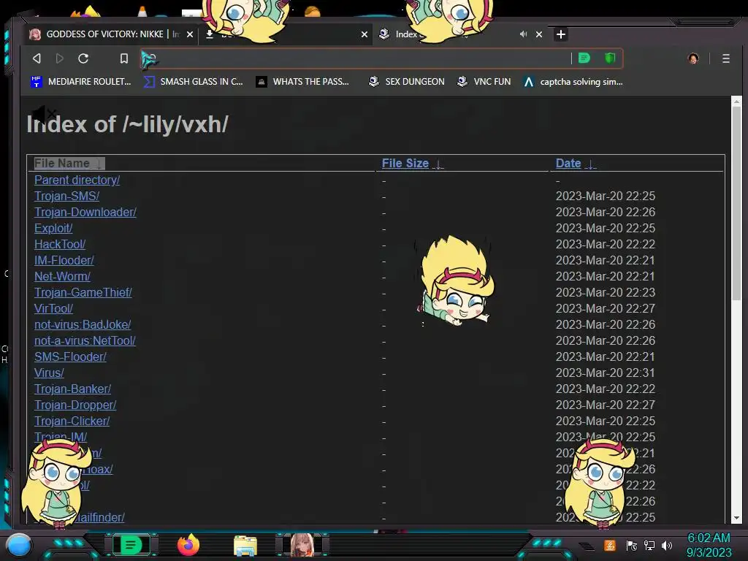The image size is (748, 561).
Task: Open the orange tray icon
Action: [x=610, y=545]
